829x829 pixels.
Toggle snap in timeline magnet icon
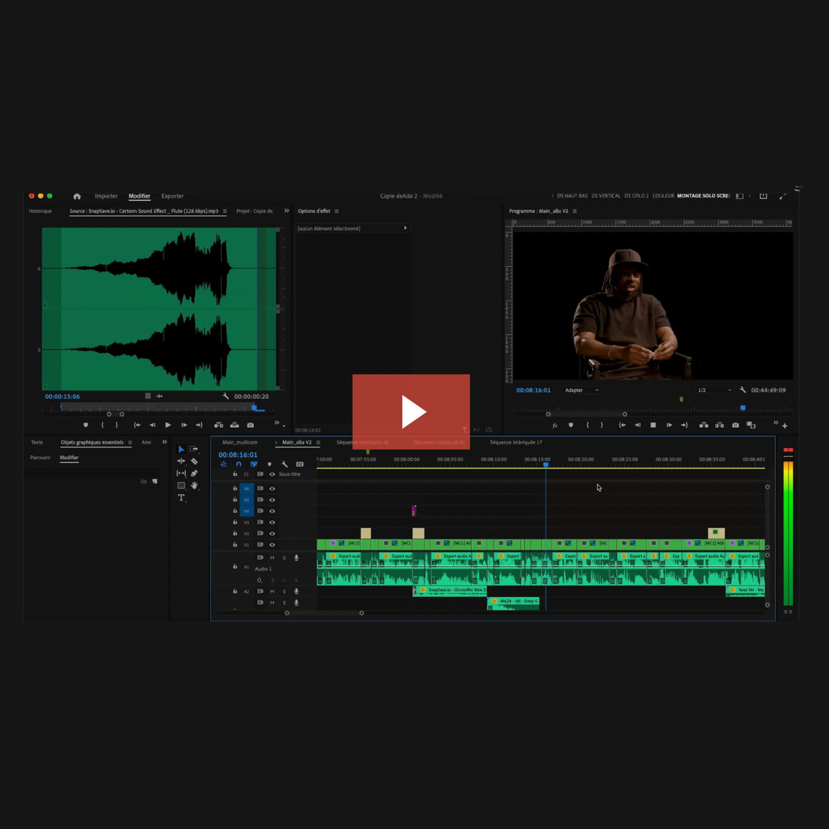[238, 464]
